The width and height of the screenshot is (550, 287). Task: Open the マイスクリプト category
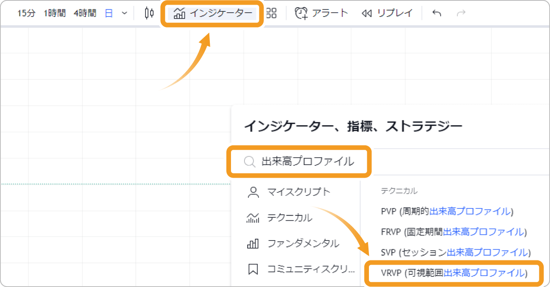[289, 192]
